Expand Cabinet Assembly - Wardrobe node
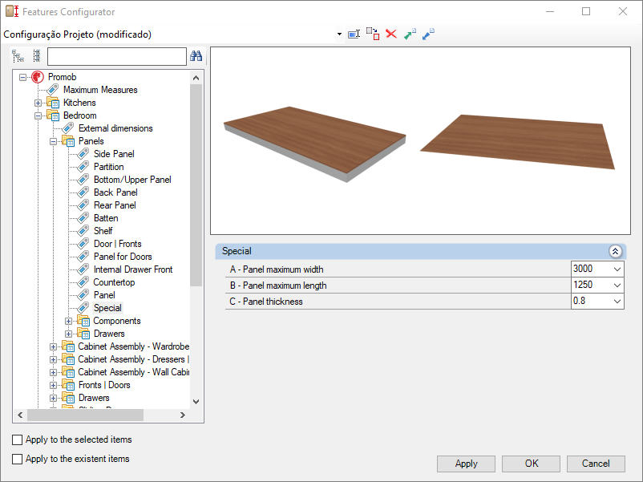Image resolution: width=643 pixels, height=482 pixels. [x=53, y=346]
